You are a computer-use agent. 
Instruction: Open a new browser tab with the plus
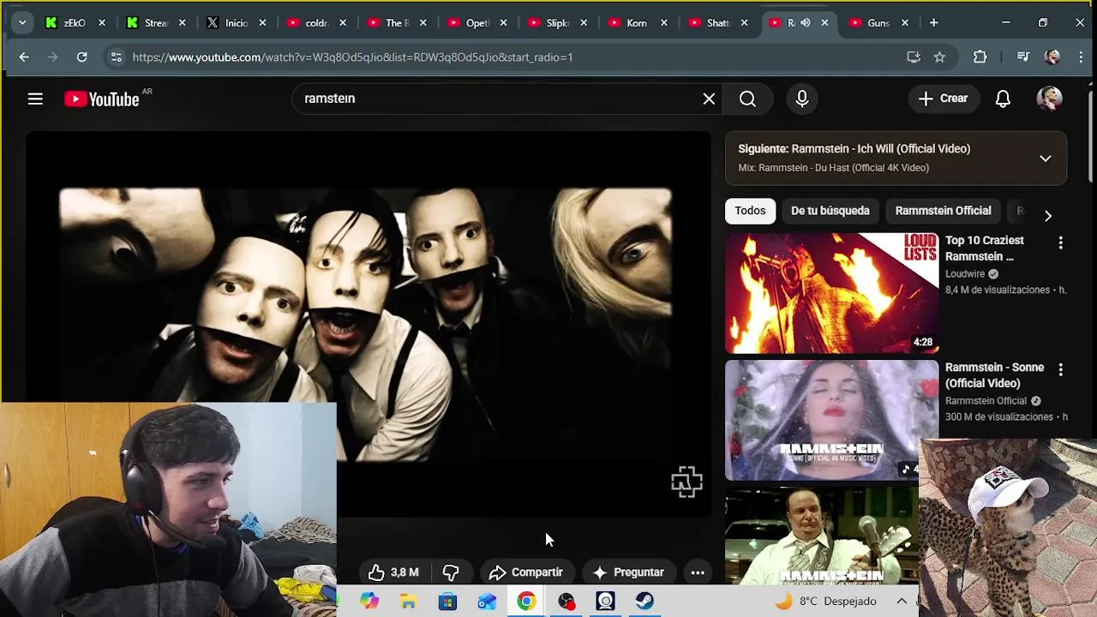click(933, 23)
